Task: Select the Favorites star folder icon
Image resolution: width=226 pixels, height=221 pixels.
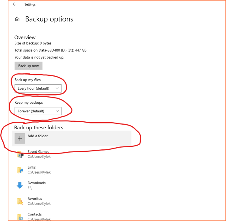Action: (20, 201)
